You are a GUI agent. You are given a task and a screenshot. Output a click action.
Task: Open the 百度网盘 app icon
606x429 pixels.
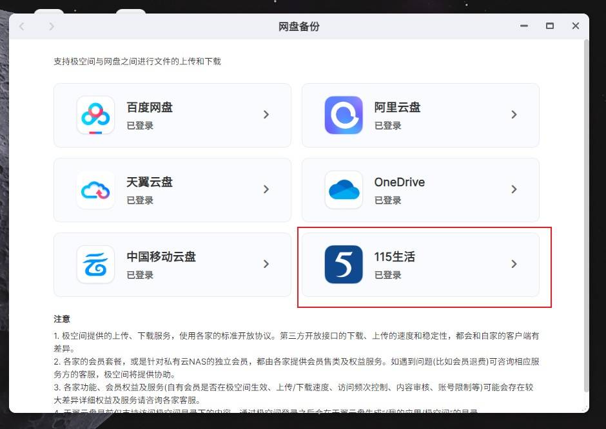[95, 115]
